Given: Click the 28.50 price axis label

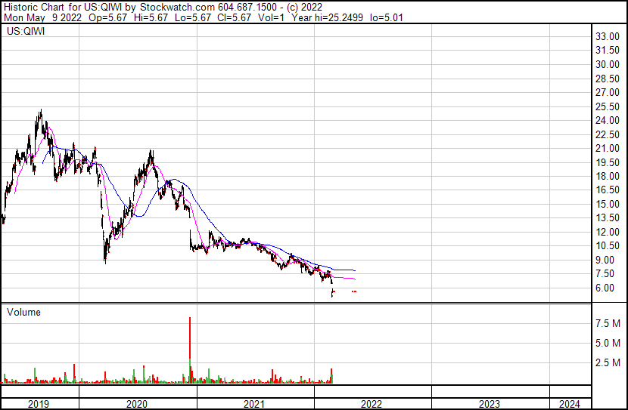Looking at the screenshot, I should pyautogui.click(x=608, y=79).
